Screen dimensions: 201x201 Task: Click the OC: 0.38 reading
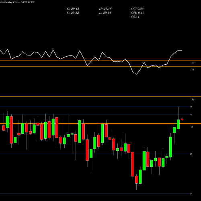(x=137, y=9)
